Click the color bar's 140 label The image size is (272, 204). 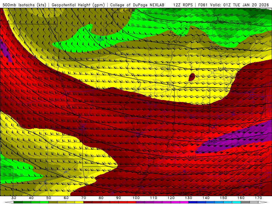point(206,198)
